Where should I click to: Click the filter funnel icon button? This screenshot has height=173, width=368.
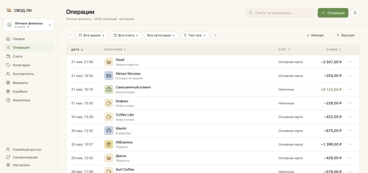coord(70,35)
